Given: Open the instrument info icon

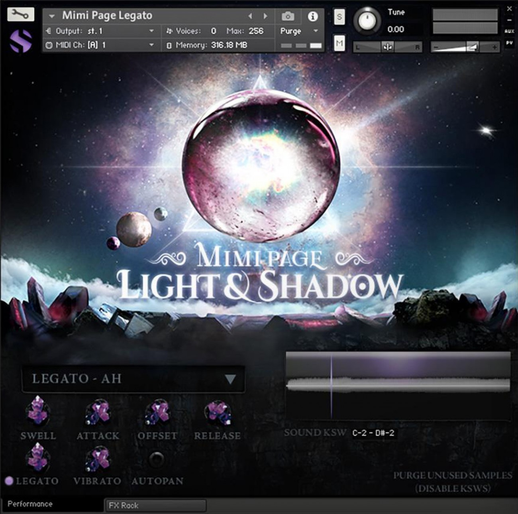Looking at the screenshot, I should tap(313, 17).
